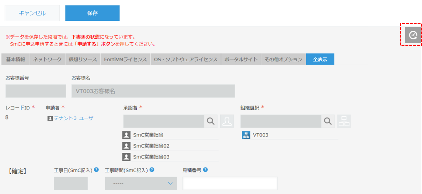This screenshot has height=194, width=422.
Task: Click the SmC営業担当03 name text
Action: click(x=151, y=157)
